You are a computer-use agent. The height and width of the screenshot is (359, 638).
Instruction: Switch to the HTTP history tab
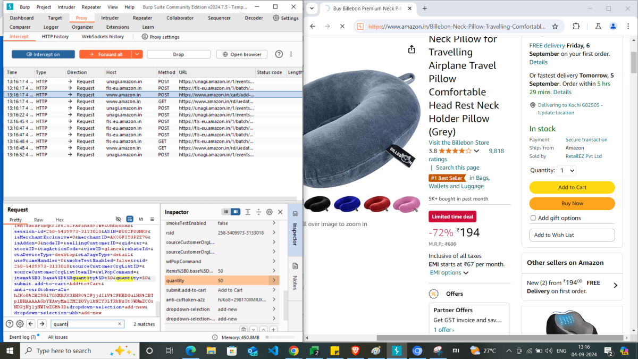[55, 37]
